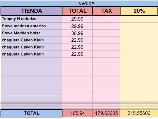Viewport: 158px width, 119px height.
Task: Click empty TAX cell for Tommy H enterizo
Action: [106, 19]
